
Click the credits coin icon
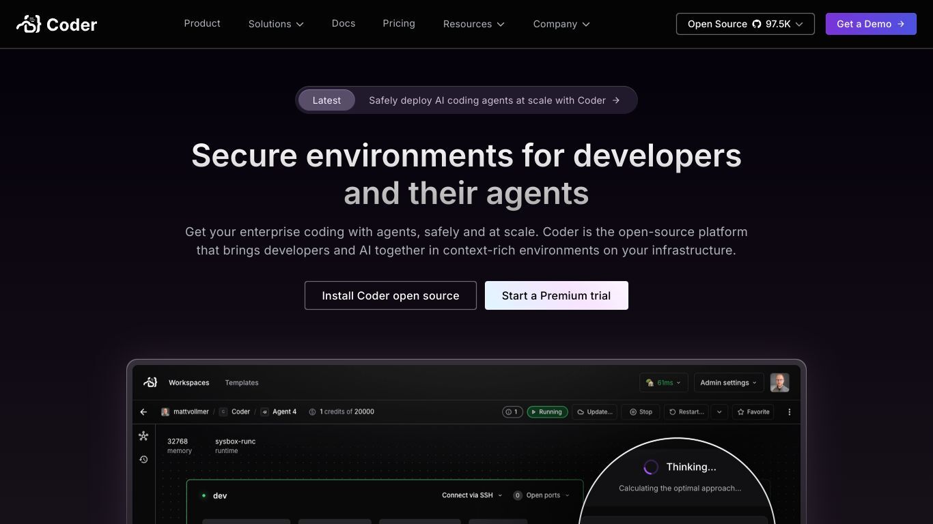pos(312,412)
